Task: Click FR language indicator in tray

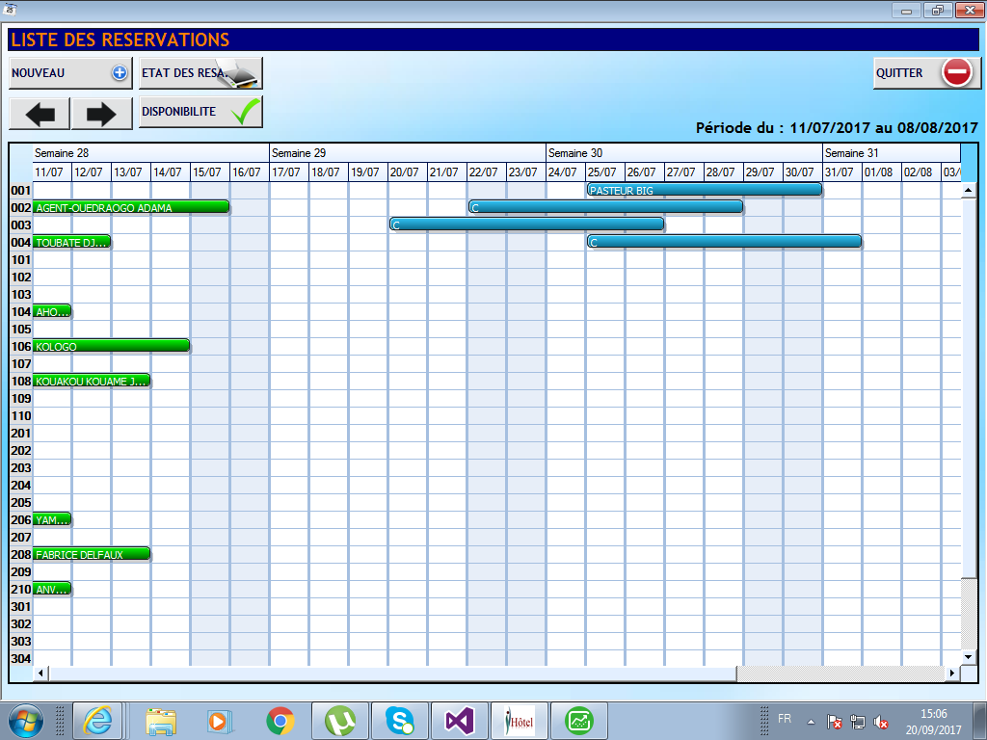Action: pos(785,718)
